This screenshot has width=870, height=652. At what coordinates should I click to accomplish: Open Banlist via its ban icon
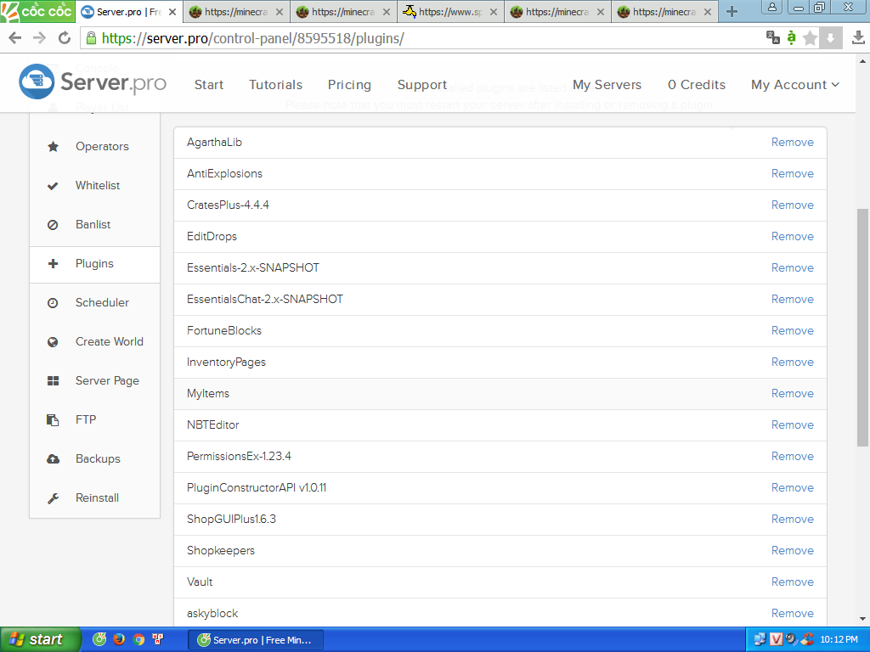coord(53,225)
